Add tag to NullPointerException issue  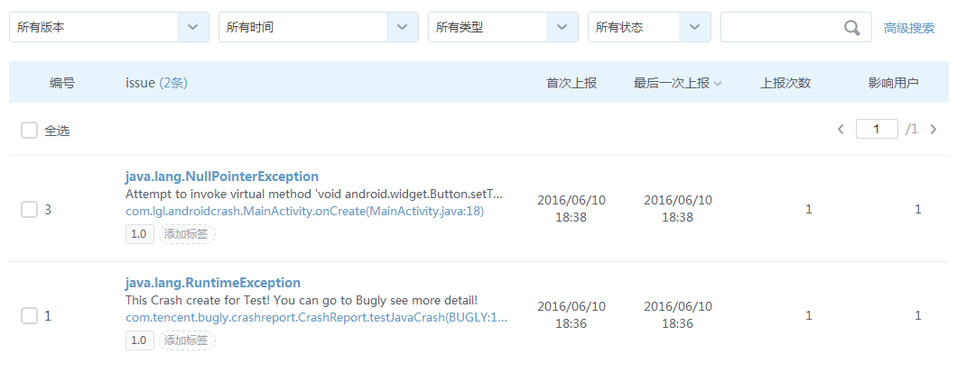[187, 234]
